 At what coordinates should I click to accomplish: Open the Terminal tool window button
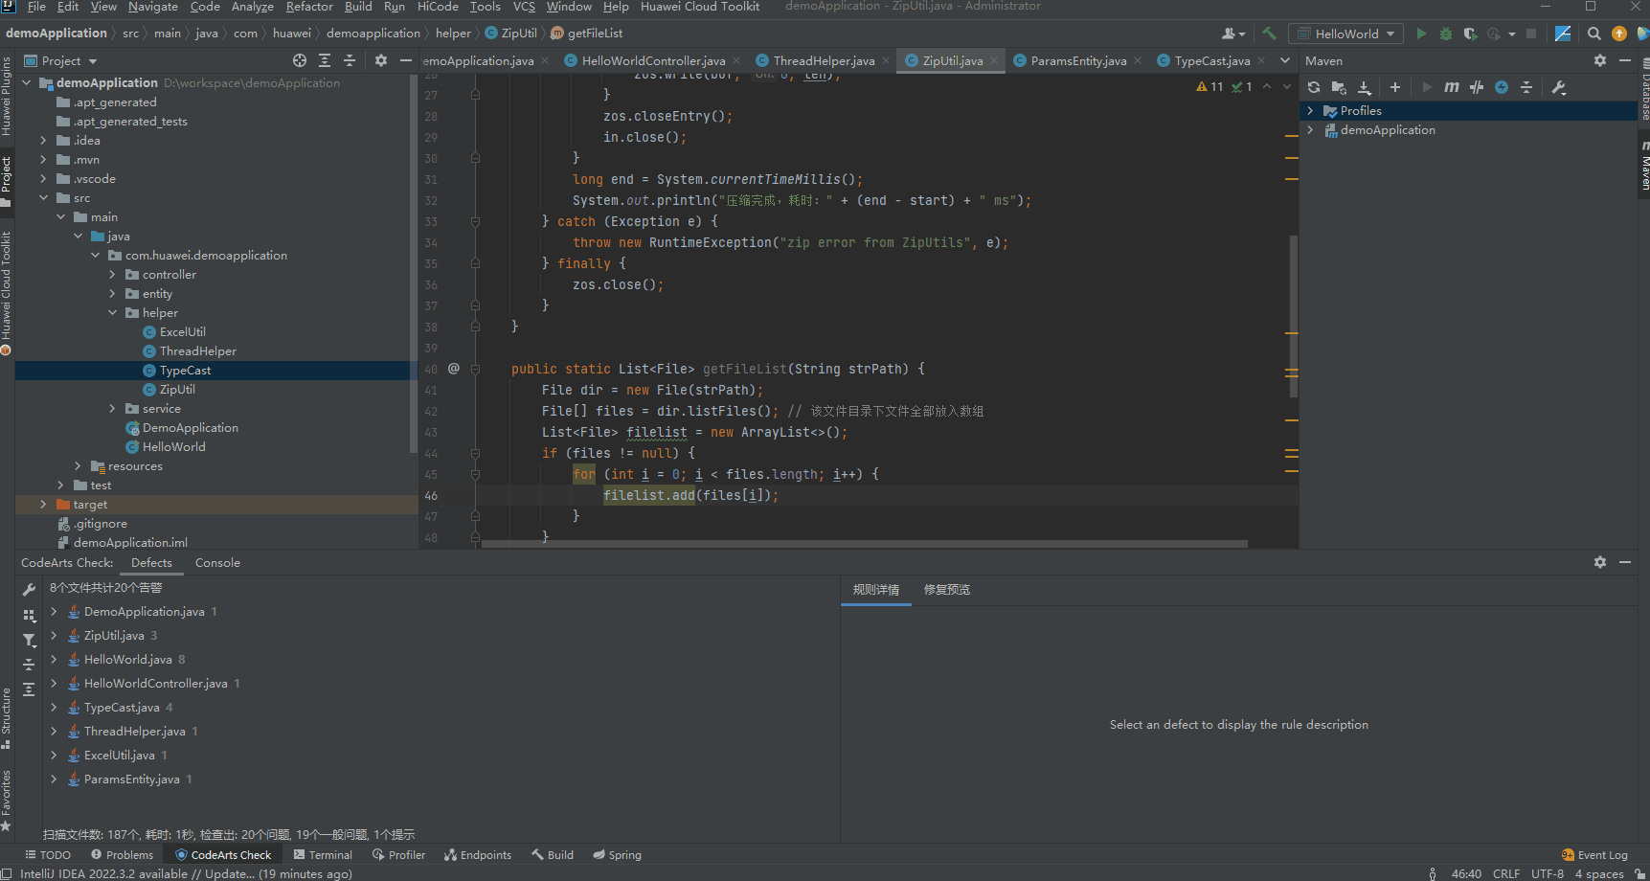click(323, 855)
